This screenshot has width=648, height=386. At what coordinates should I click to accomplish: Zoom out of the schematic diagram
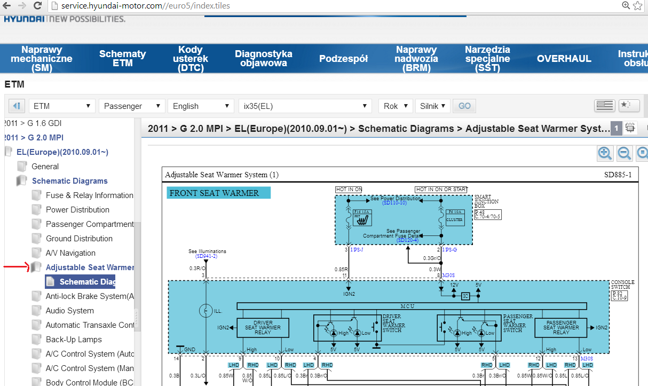coord(625,153)
